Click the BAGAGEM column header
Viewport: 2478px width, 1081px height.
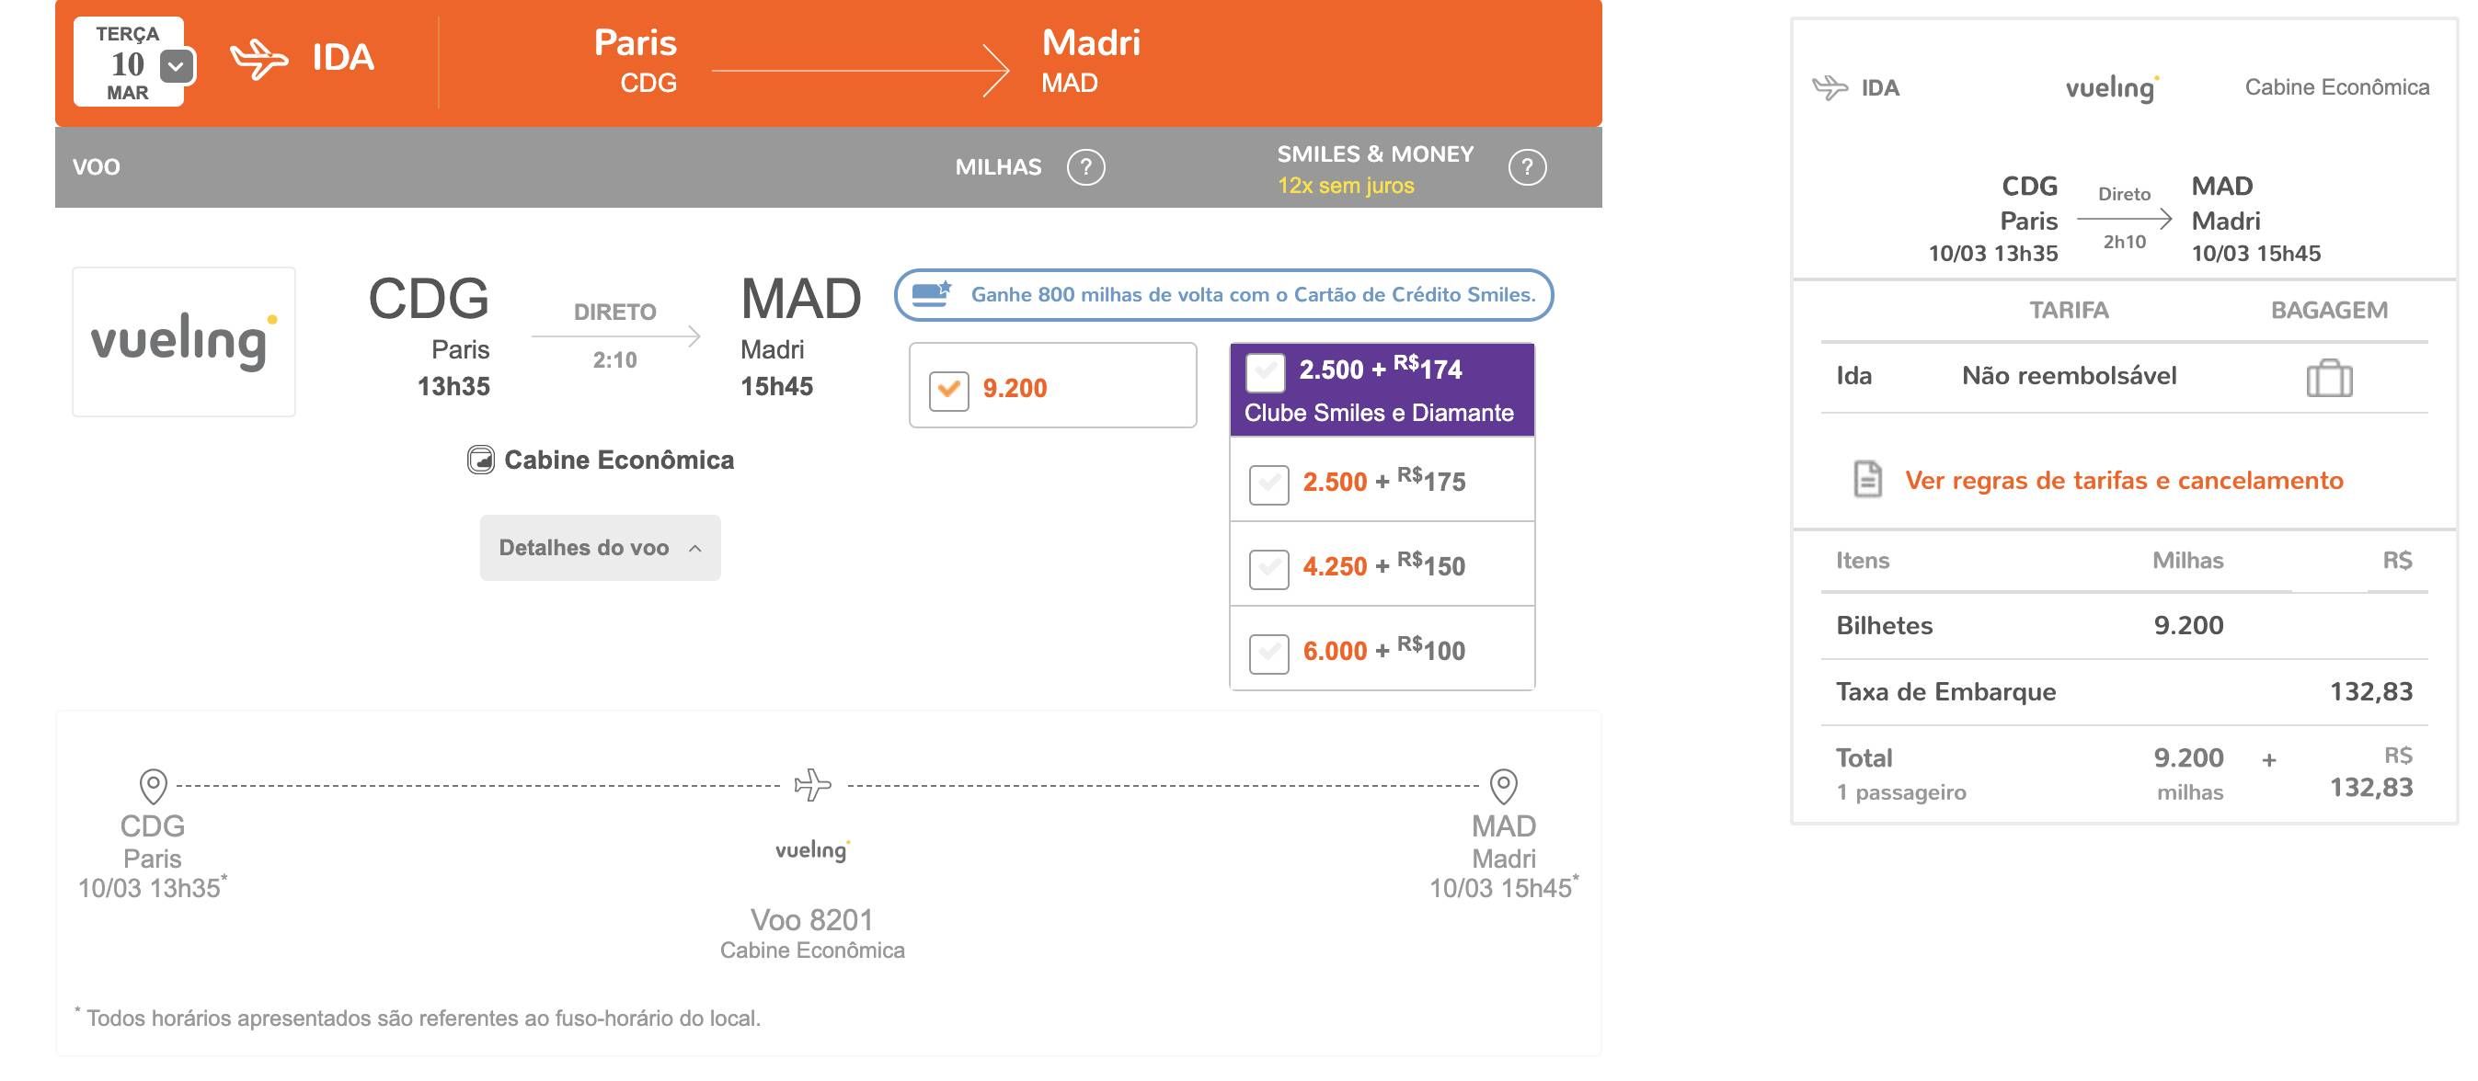point(2329,310)
